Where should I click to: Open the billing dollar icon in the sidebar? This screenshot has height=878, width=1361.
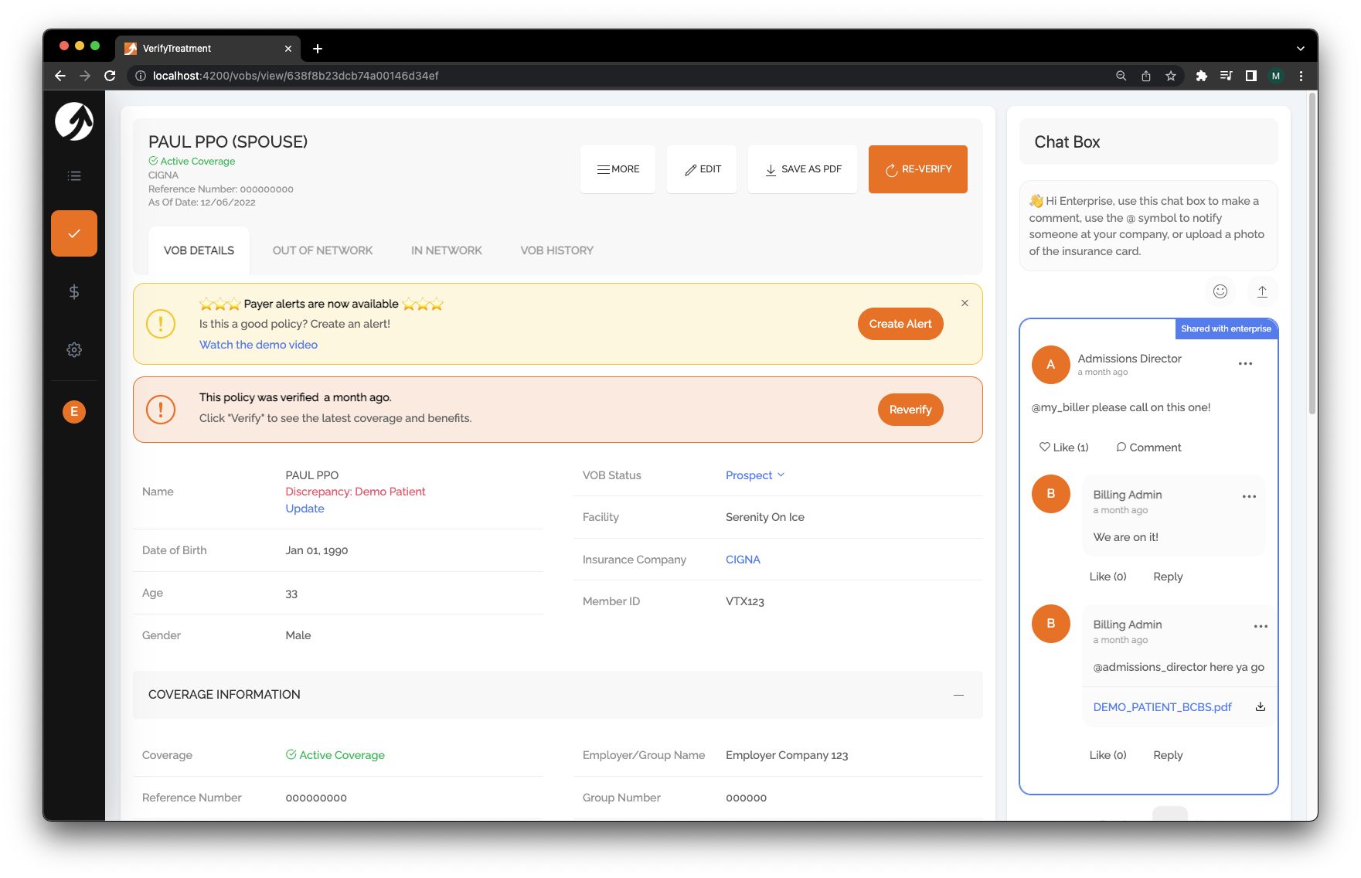(73, 291)
